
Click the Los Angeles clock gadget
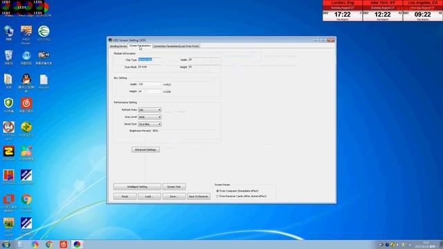(x=423, y=10)
